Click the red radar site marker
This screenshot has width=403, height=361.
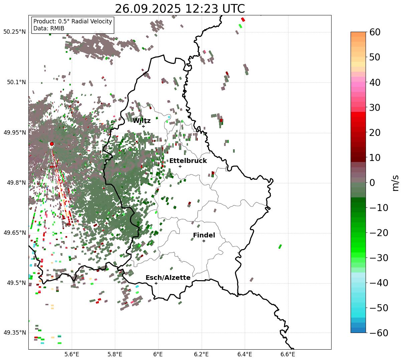click(52, 144)
